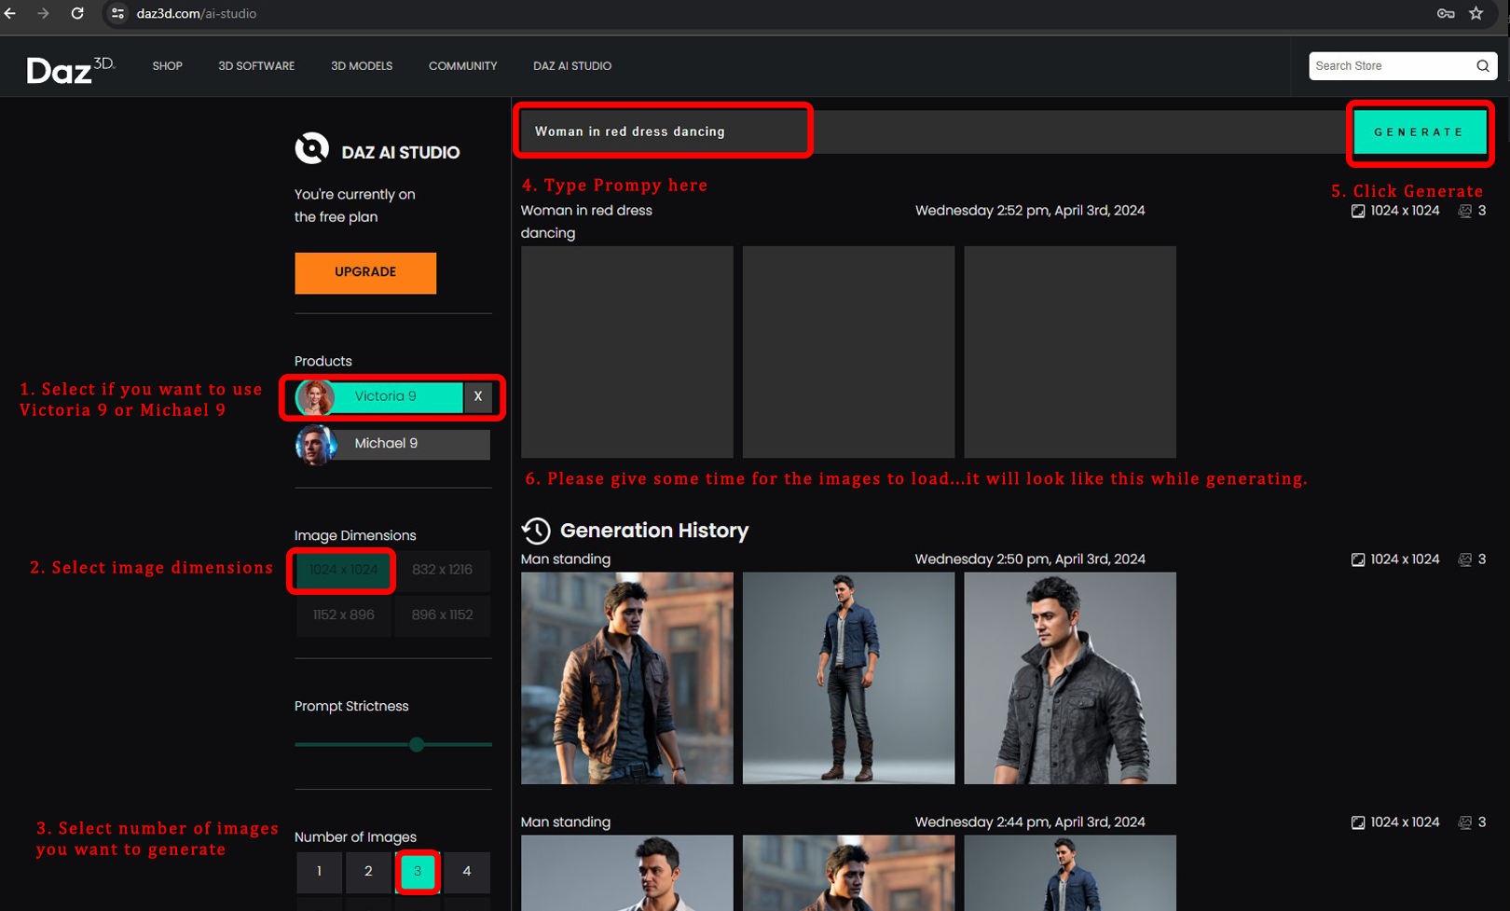Click the browser address bar URL
1510x911 pixels.
point(197,14)
